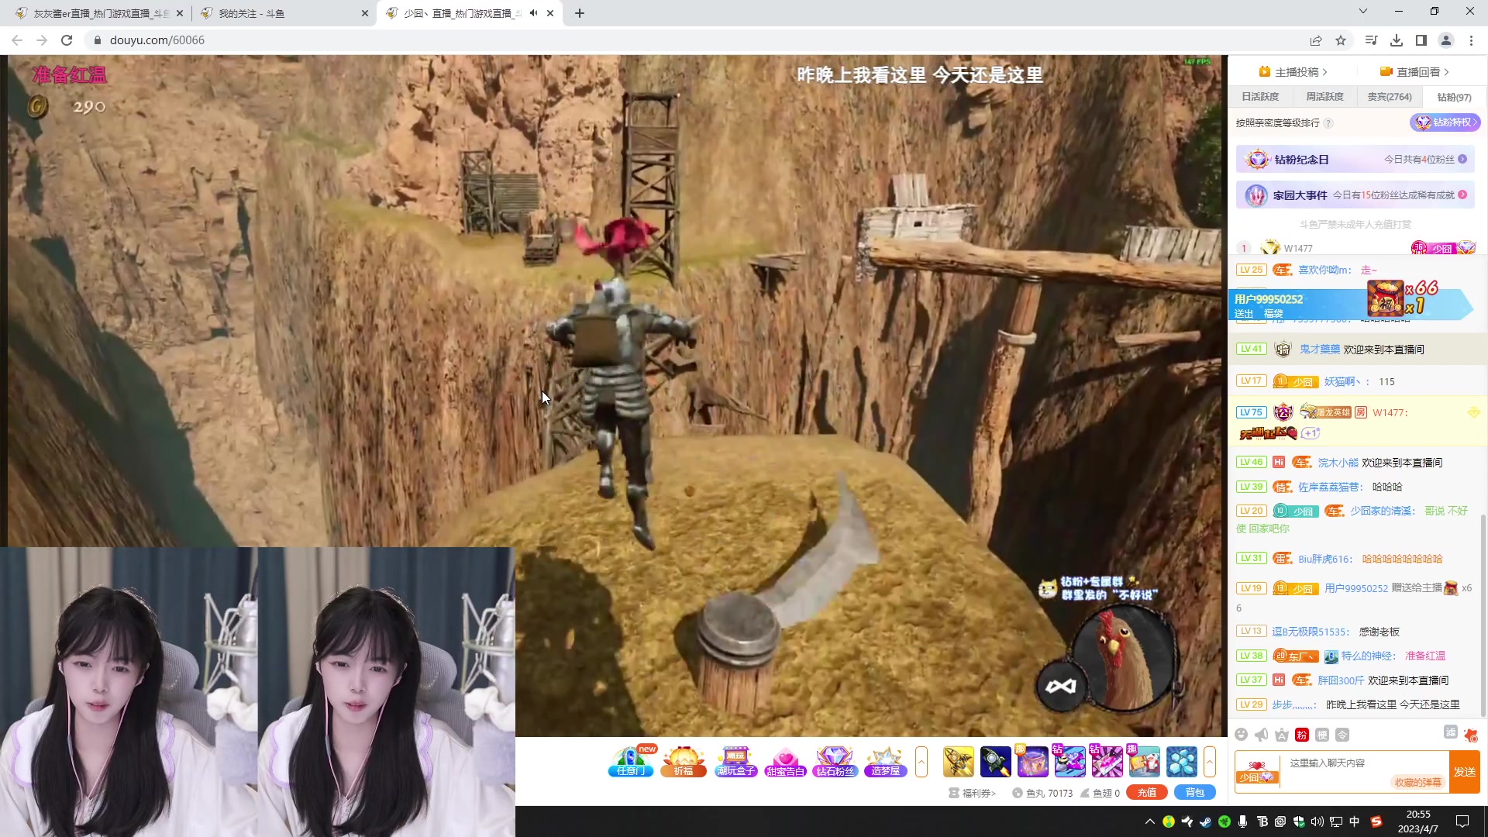Open the 滤 chat filter icon

[1451, 732]
